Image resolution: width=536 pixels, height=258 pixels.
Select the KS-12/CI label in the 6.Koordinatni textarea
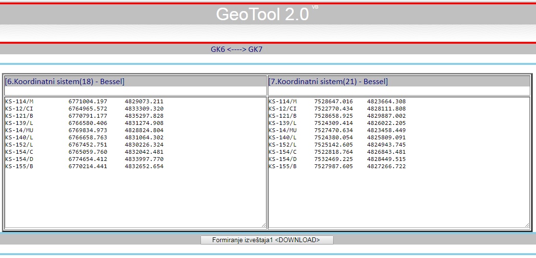coord(19,109)
